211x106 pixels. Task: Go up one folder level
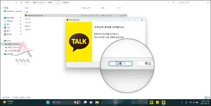(16, 2)
